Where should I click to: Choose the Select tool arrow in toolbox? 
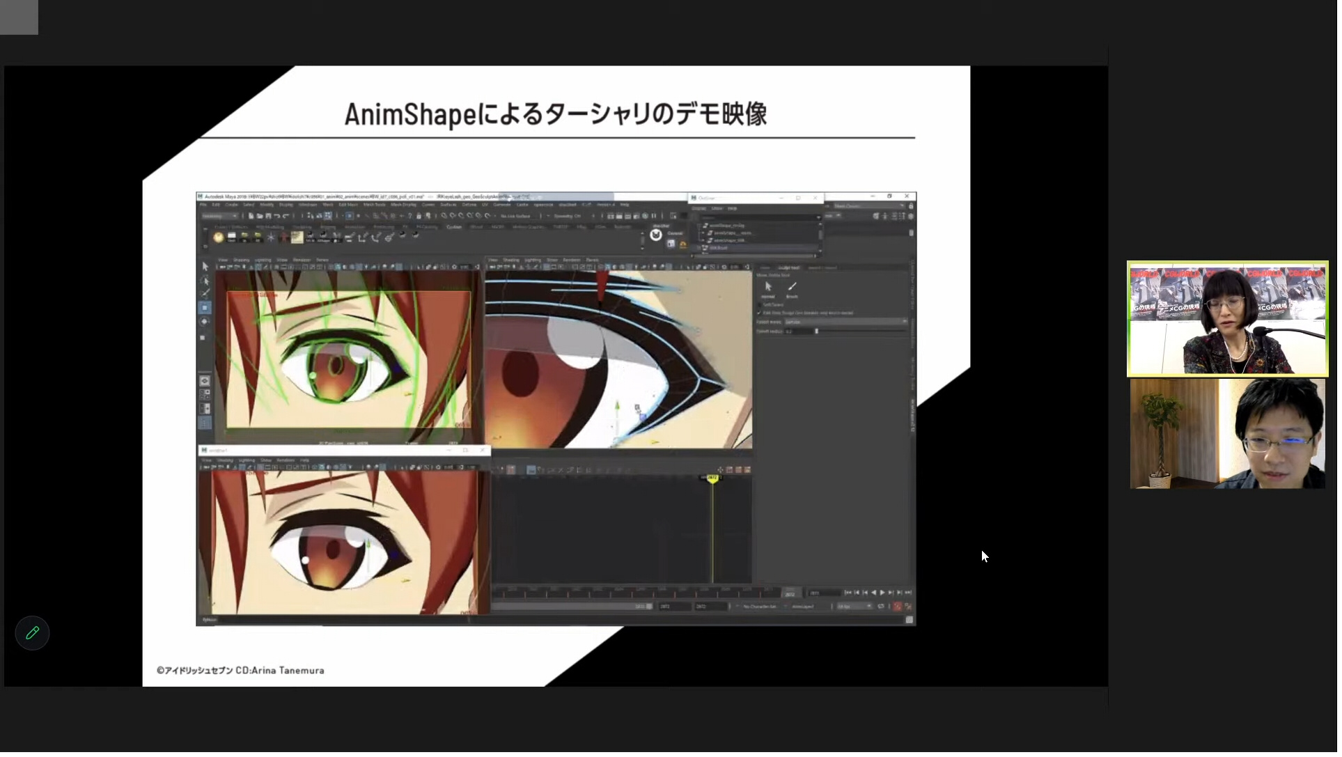click(205, 266)
